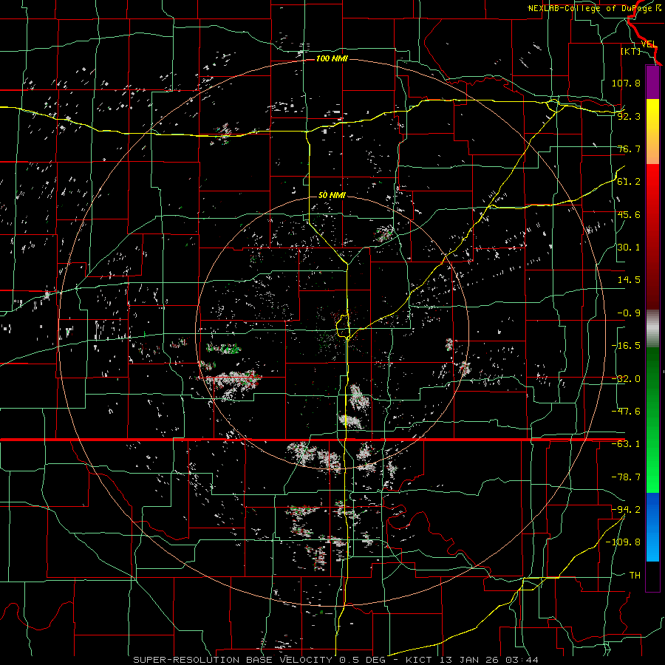This screenshot has width=665, height=665.
Task: Click the 03:44 timestamp in the caption
Action: coord(524,660)
